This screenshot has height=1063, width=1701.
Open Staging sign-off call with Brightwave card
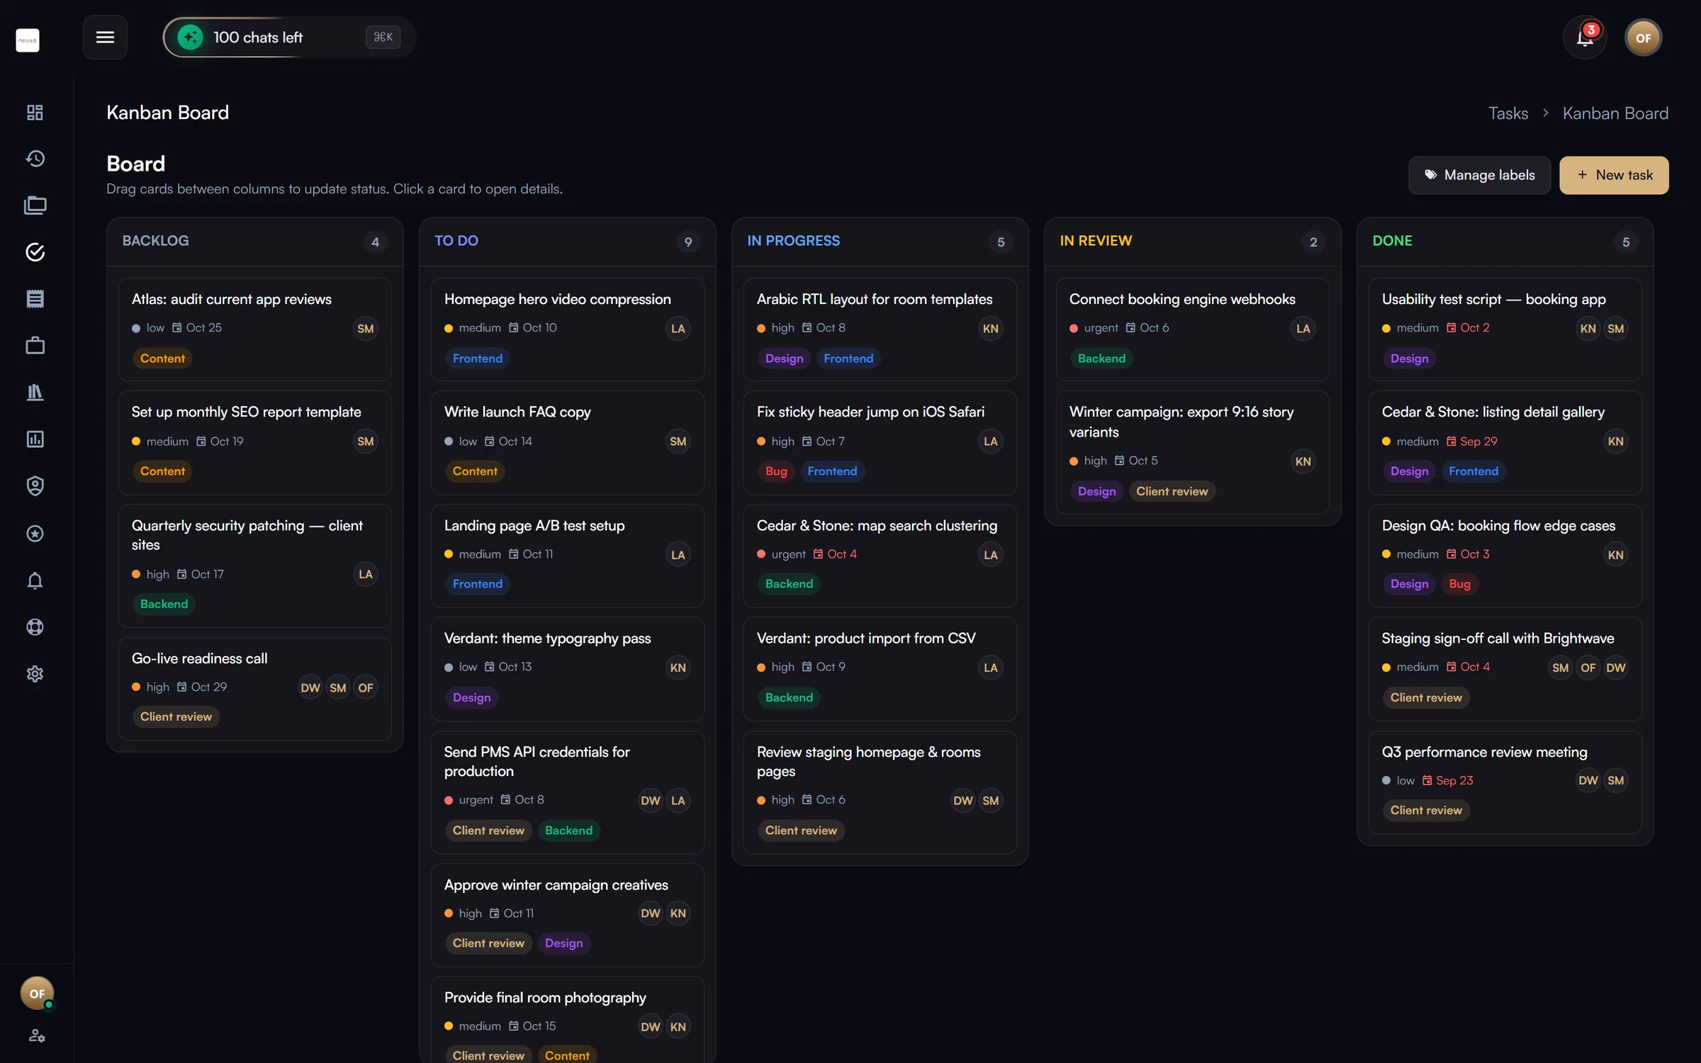[x=1505, y=668]
